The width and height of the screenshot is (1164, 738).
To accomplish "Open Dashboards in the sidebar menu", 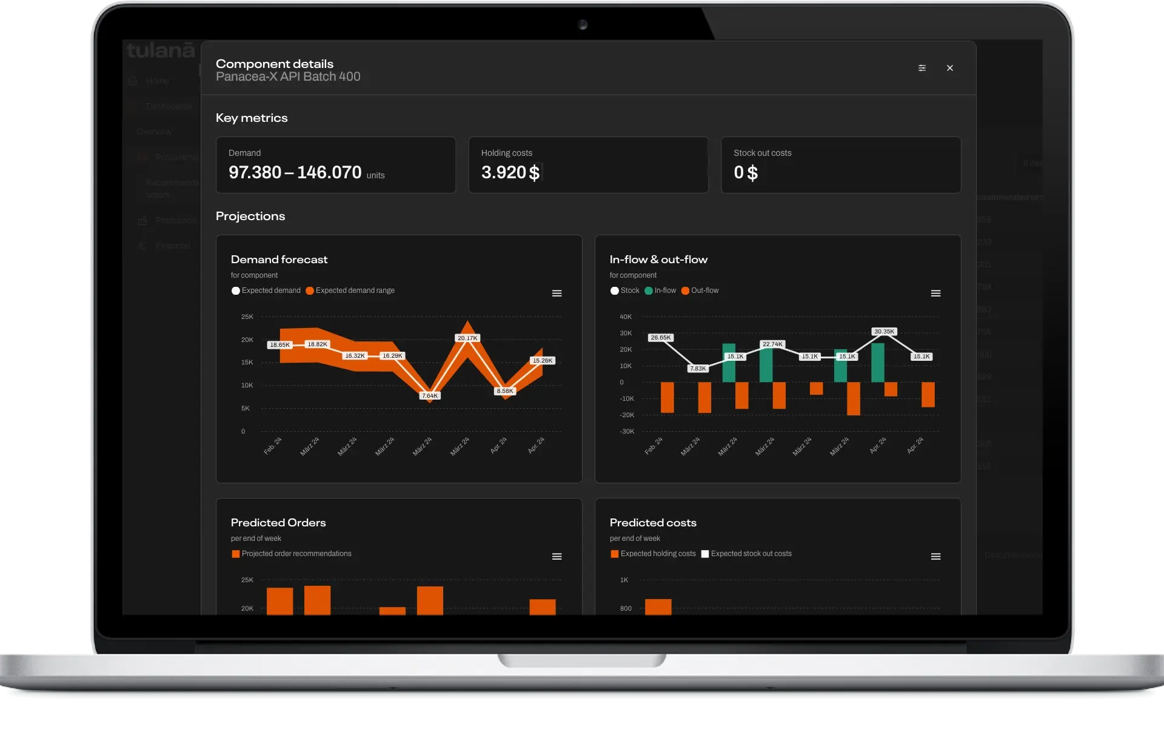I will 168,106.
